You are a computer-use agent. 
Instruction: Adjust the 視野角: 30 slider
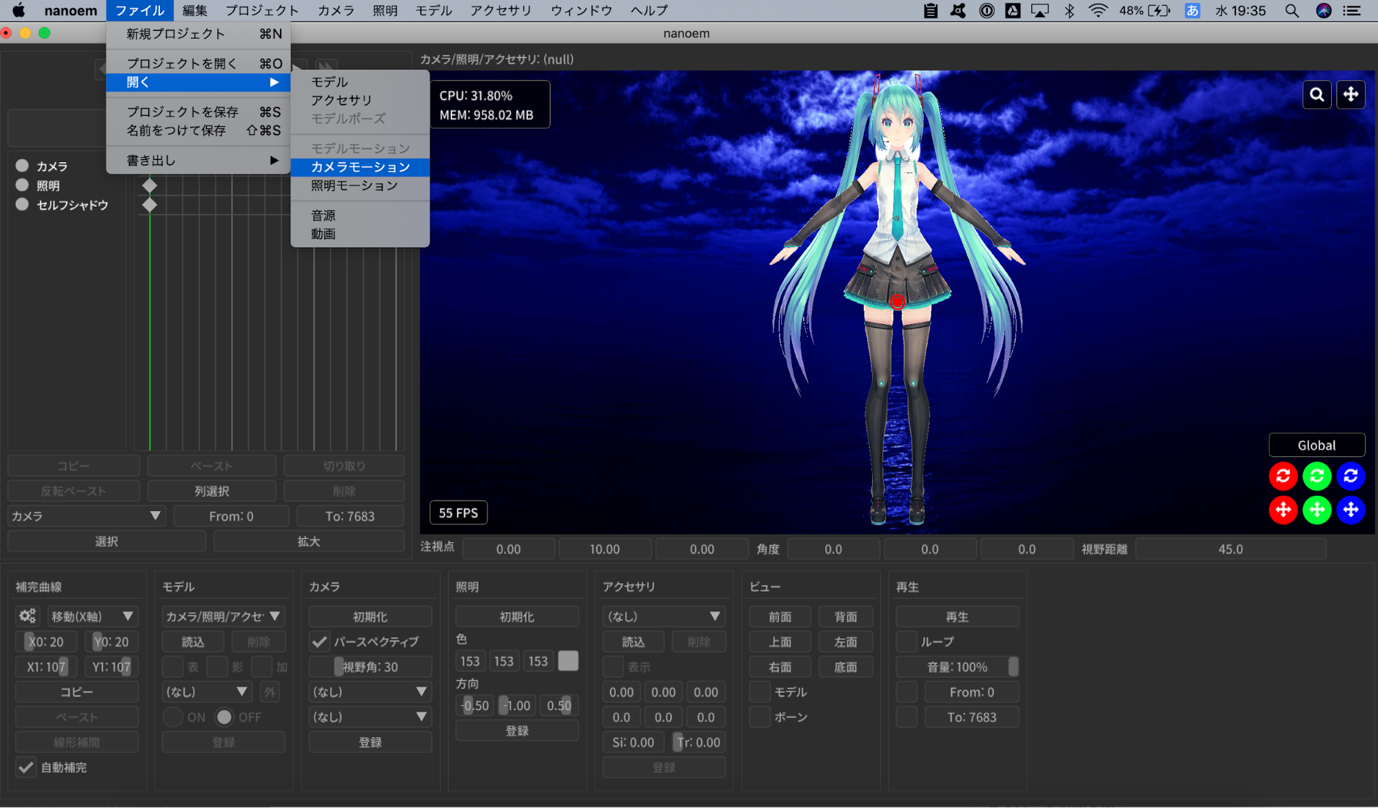click(370, 667)
